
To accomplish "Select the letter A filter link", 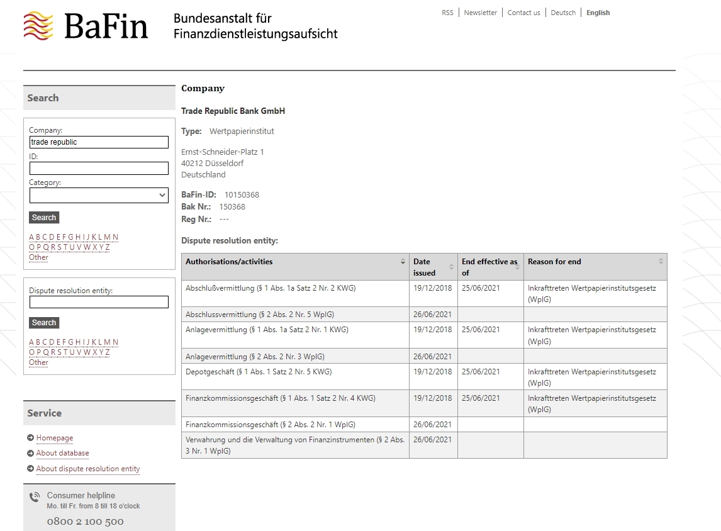I will click(x=30, y=237).
